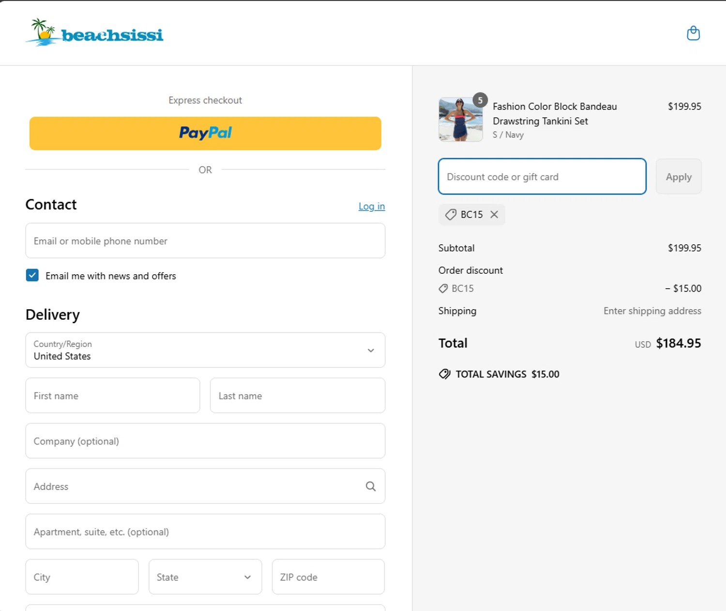Image resolution: width=726 pixels, height=611 pixels.
Task: Click the Log in link
Action: coord(372,206)
